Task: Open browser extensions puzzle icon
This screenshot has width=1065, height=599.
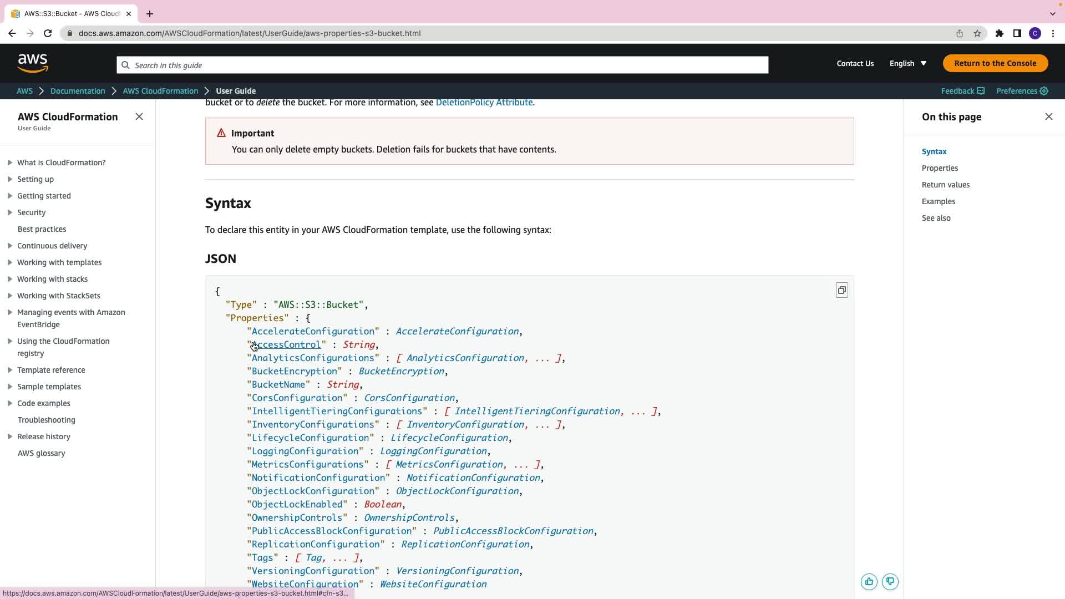Action: click(x=999, y=33)
